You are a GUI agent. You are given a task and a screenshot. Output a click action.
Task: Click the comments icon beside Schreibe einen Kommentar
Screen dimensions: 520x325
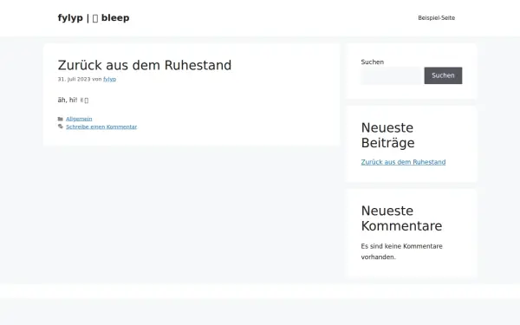coord(61,127)
